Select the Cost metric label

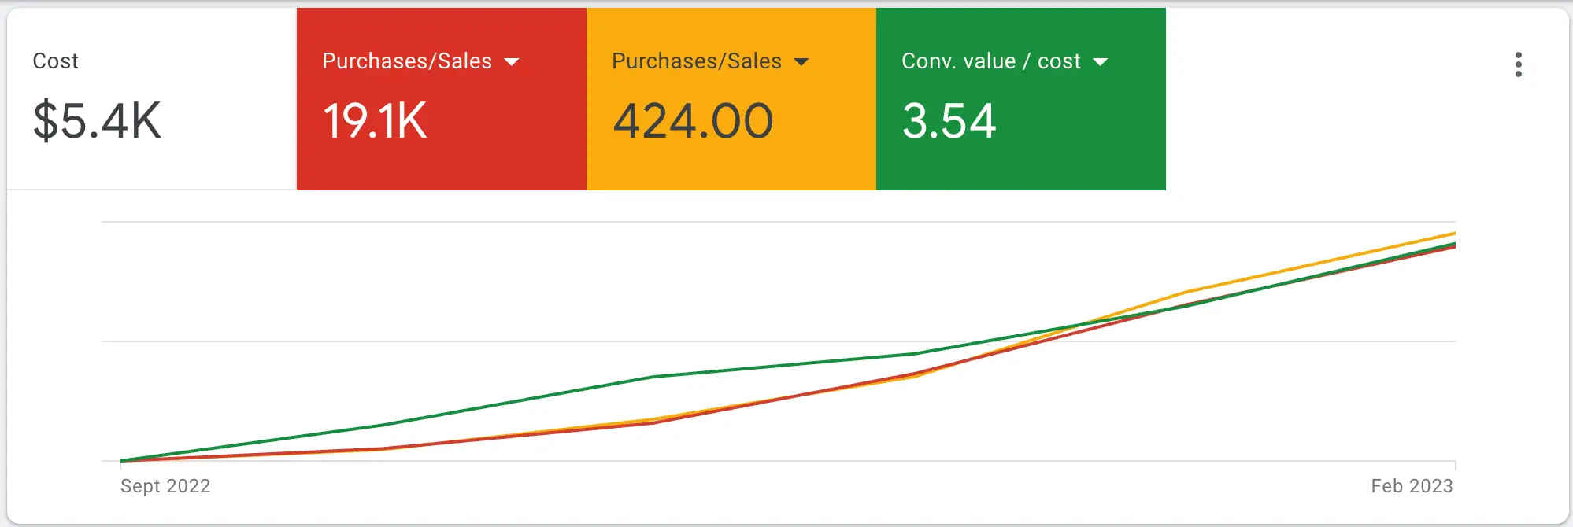tap(55, 61)
